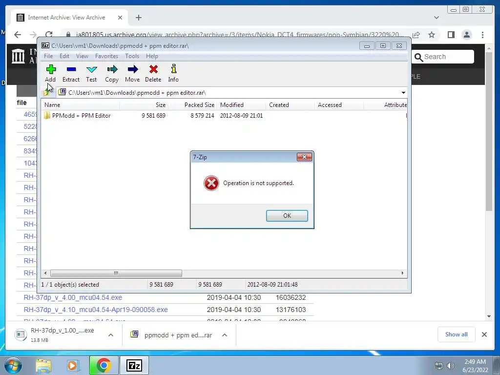
Task: Expand options for RH-37dp_v_1.00 download
Action: tap(111, 335)
